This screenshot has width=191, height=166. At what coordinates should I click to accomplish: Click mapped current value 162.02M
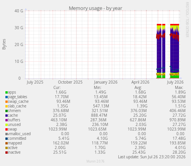(x=61, y=143)
